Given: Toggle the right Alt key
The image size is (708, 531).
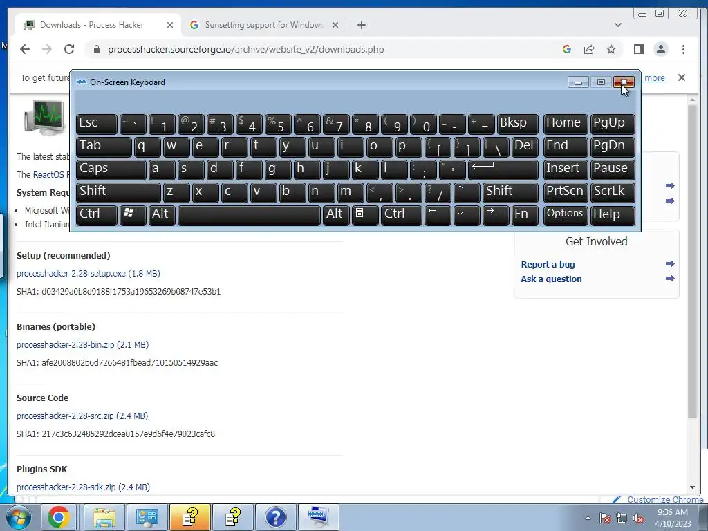Looking at the screenshot, I should [336, 214].
